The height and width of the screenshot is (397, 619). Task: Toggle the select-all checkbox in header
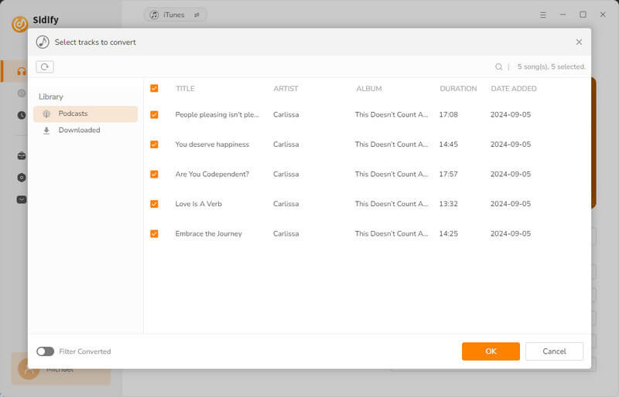click(154, 88)
